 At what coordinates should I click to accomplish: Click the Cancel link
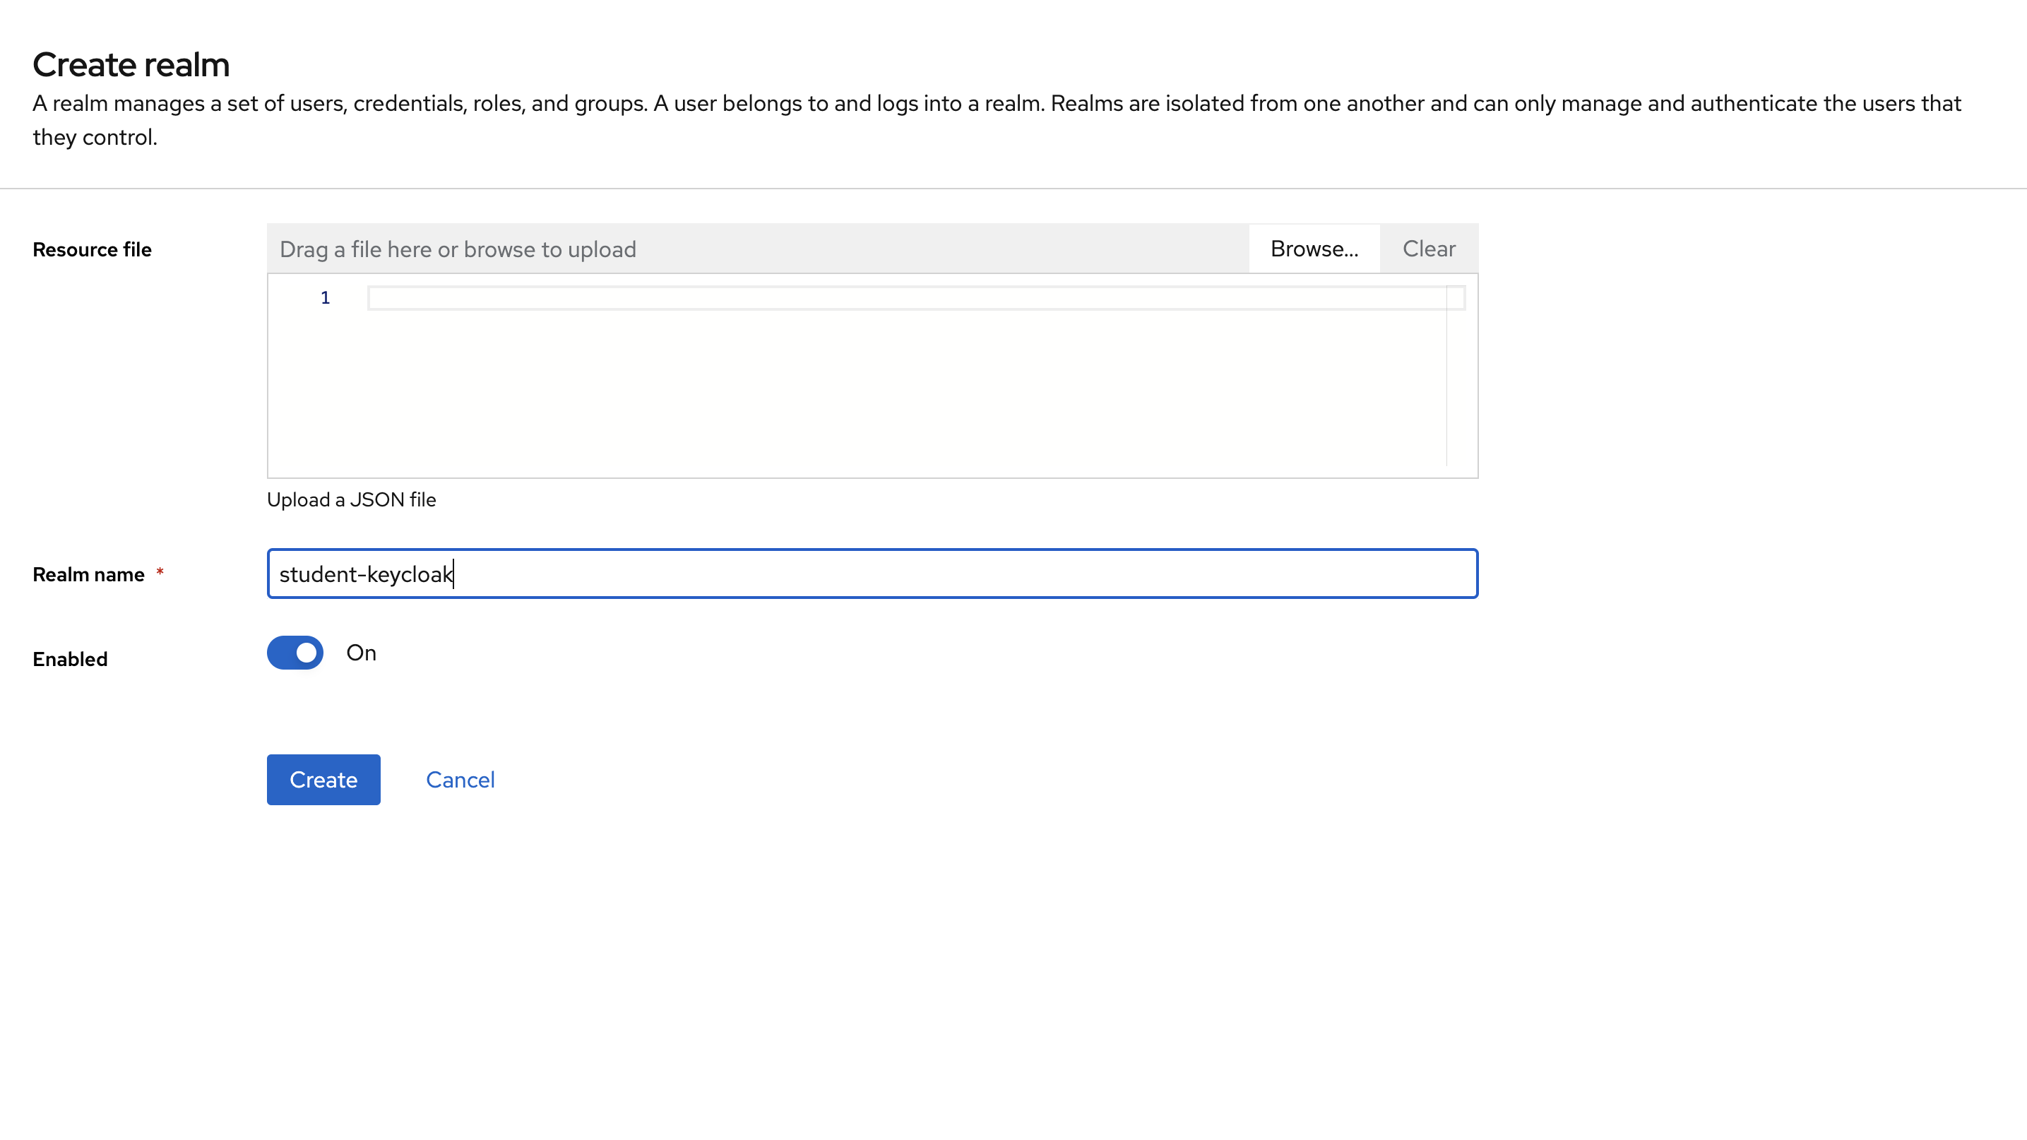coord(460,780)
